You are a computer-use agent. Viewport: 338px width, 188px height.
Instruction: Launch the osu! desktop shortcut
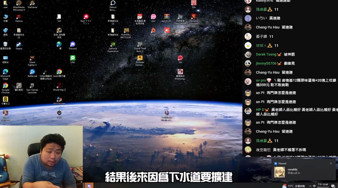tap(153, 18)
